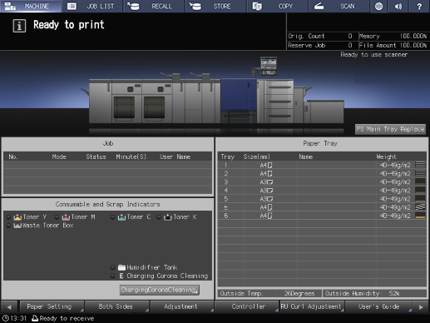Click tray 1 paper level indicator
This screenshot has width=430, height=323.
[420, 165]
